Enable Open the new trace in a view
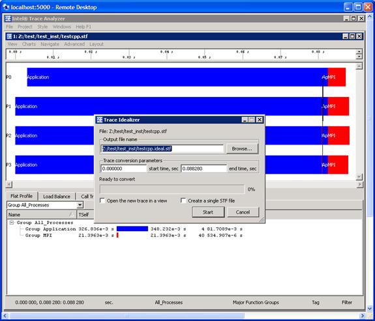This screenshot has height=321, width=375. (102, 201)
